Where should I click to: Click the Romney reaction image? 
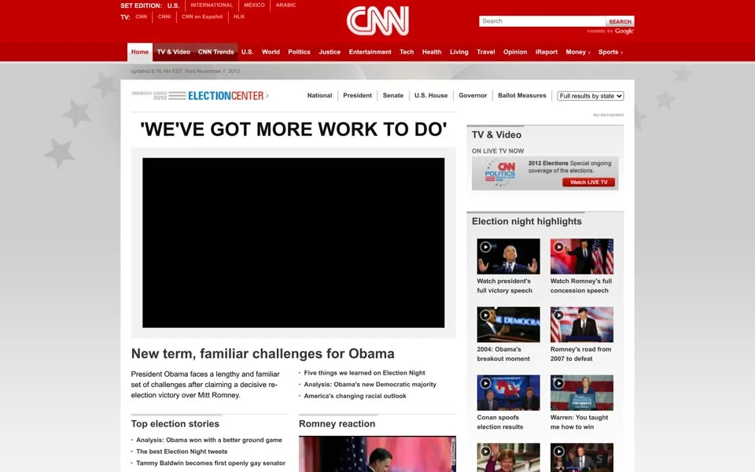[377, 454]
